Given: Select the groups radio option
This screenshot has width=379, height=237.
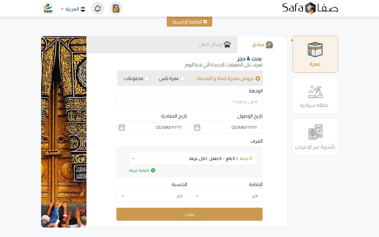Looking at the screenshot, I should pyautogui.click(x=147, y=79).
